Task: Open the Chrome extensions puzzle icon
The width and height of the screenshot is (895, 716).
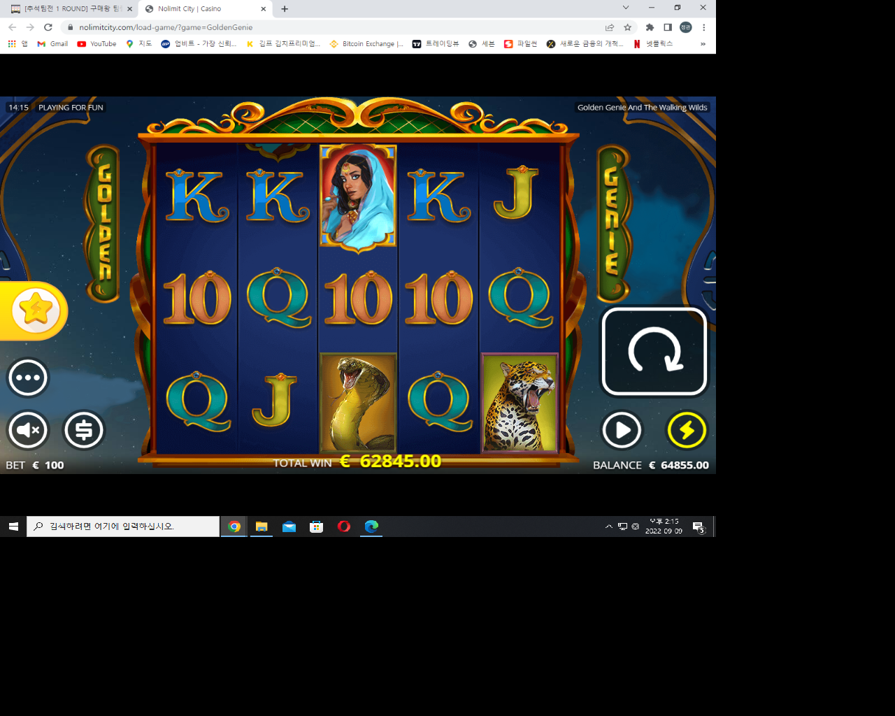Action: 650,27
